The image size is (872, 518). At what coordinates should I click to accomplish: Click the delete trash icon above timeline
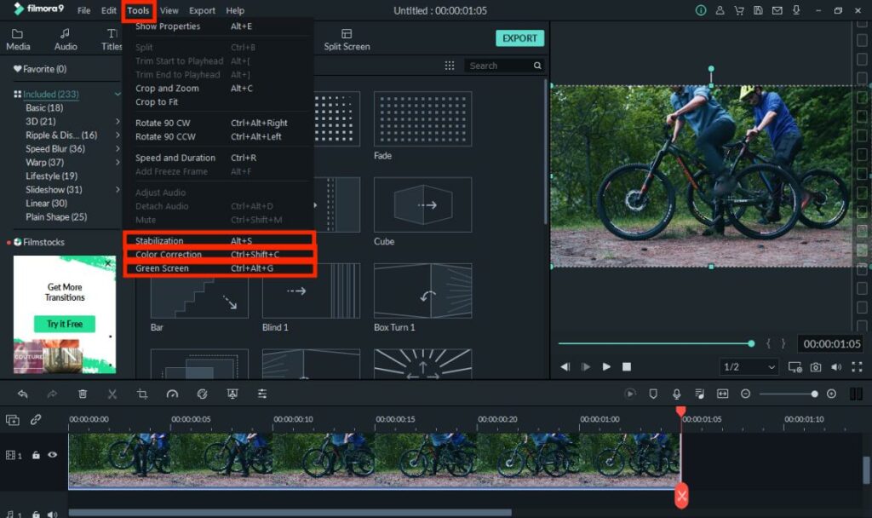click(x=83, y=394)
